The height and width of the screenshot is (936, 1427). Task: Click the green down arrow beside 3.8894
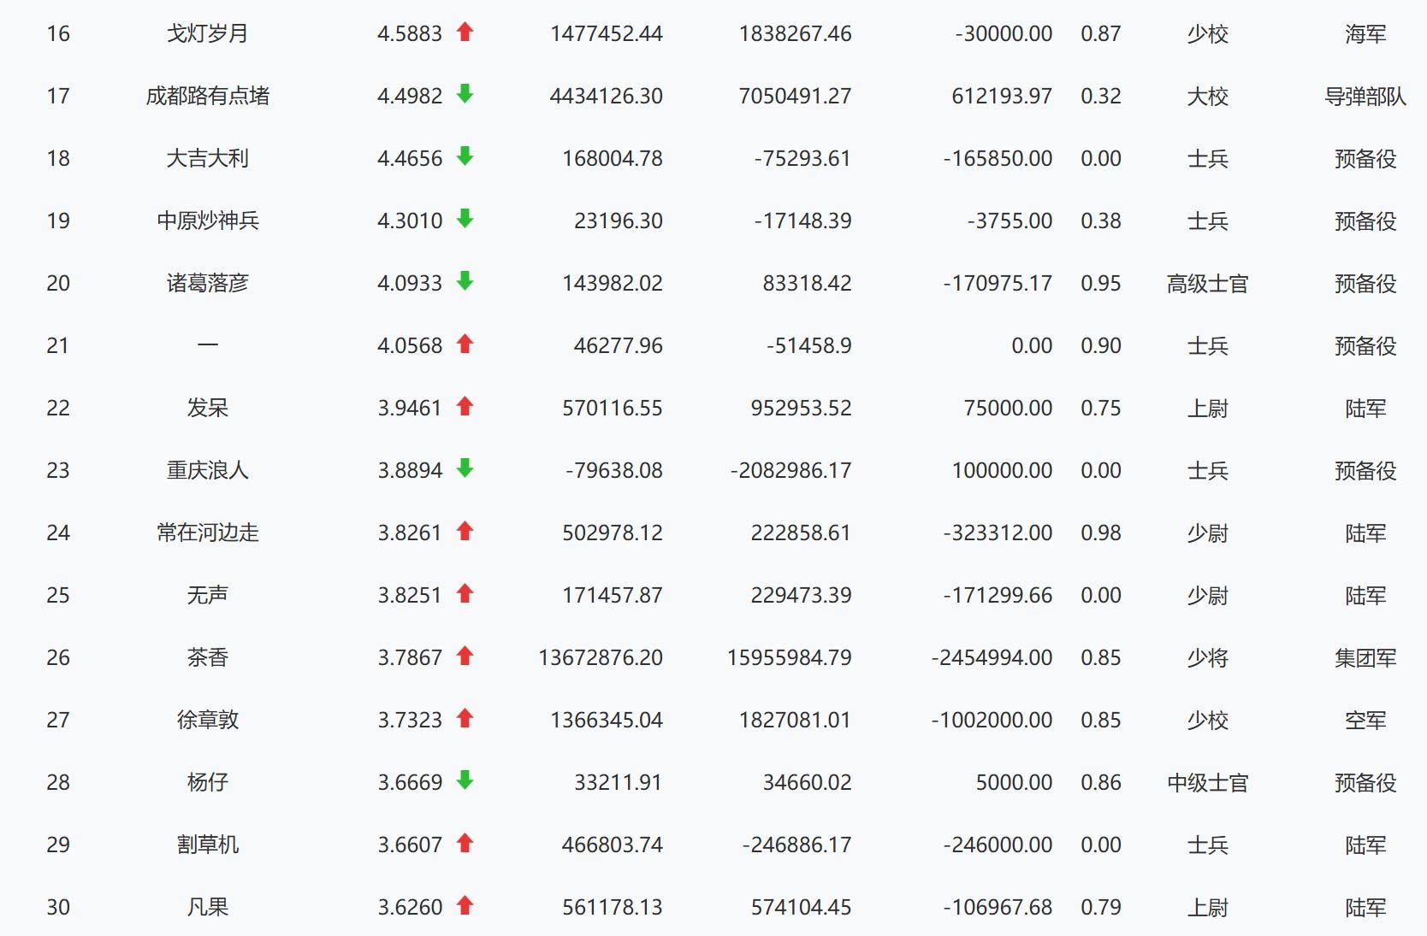[x=465, y=468]
